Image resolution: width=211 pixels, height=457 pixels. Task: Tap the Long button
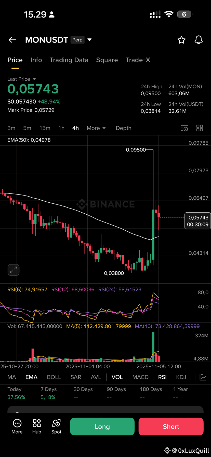tap(102, 426)
